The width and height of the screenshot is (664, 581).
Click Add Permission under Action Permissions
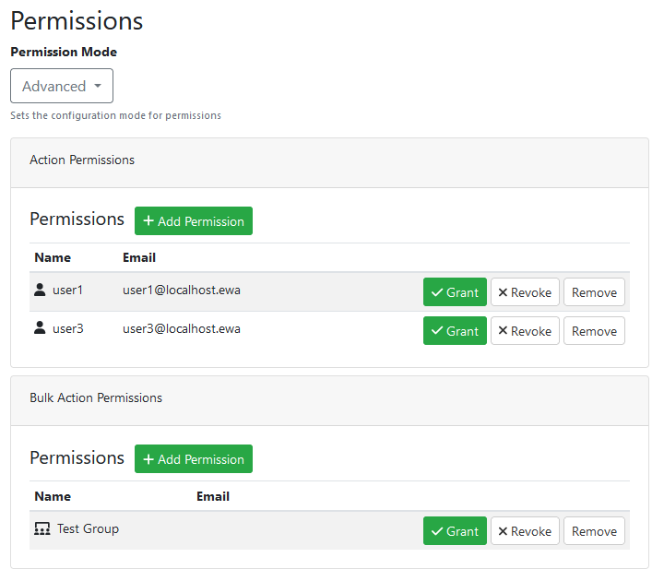pos(194,221)
